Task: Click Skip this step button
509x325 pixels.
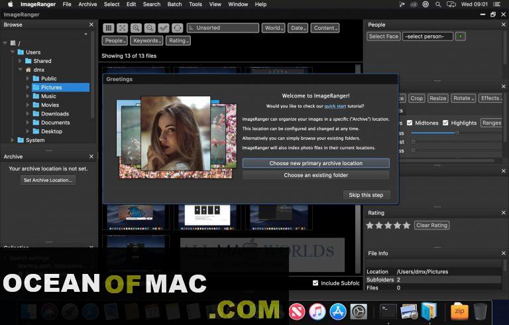Action: (366, 195)
